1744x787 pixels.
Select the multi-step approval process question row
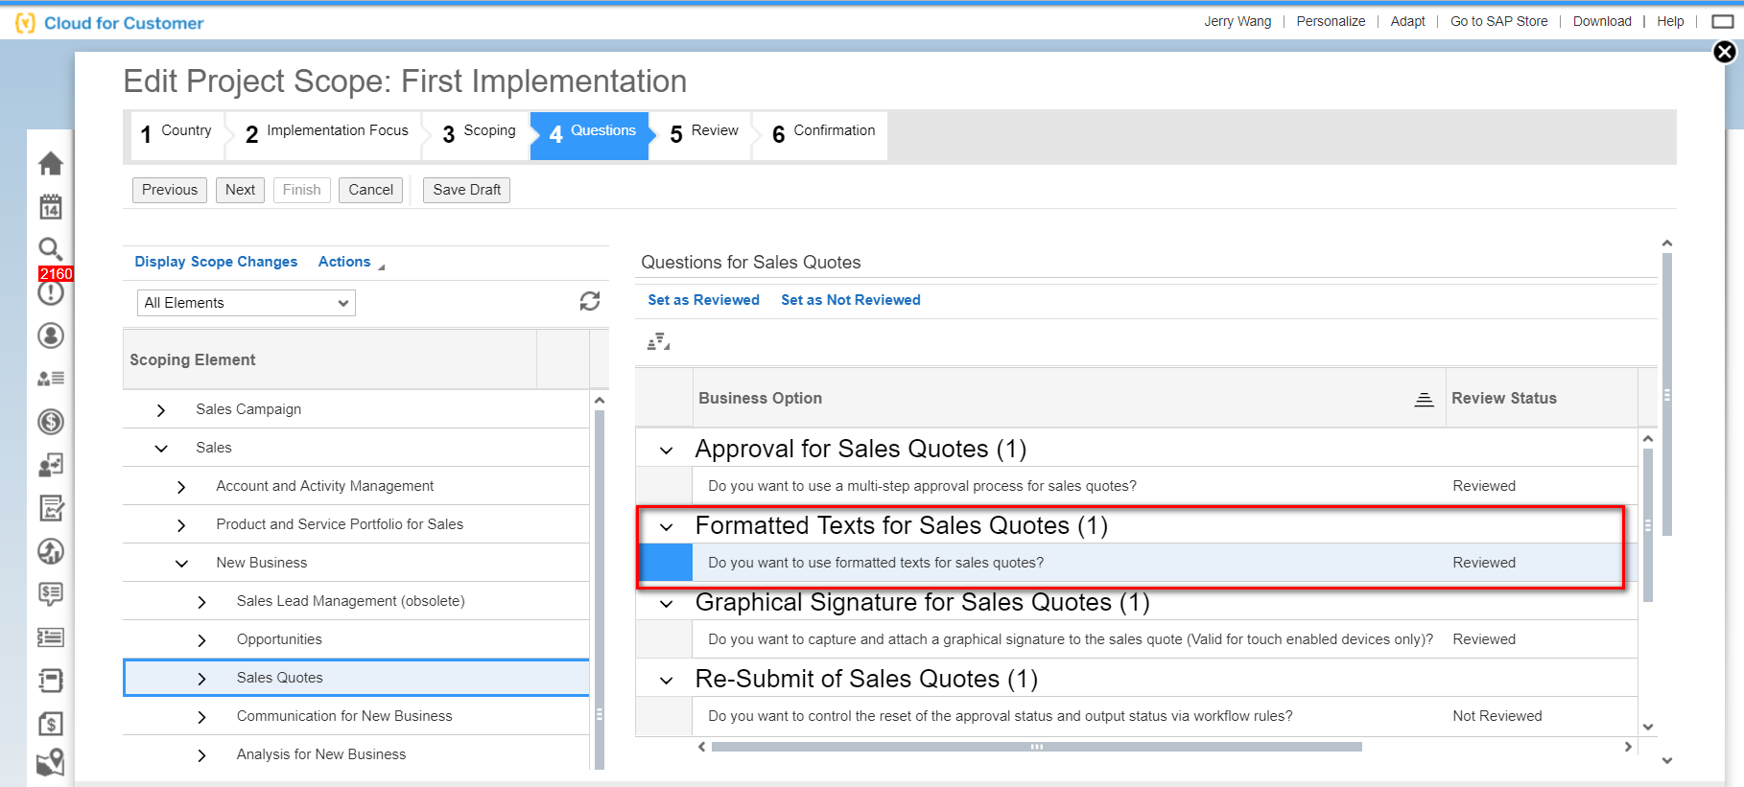point(1136,486)
